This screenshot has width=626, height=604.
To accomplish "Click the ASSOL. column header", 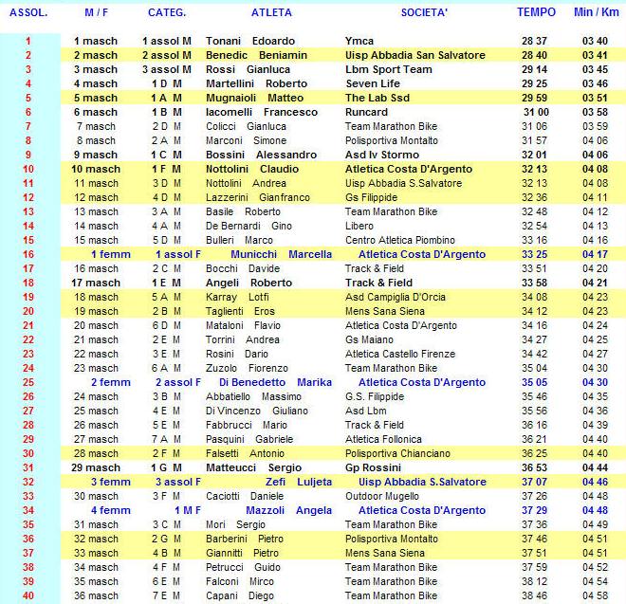I will coord(28,13).
